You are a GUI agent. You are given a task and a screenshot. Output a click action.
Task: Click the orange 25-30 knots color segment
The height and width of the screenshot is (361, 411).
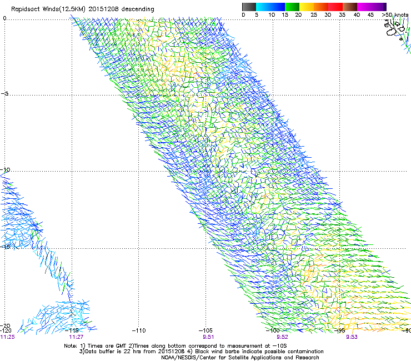click(x=321, y=7)
